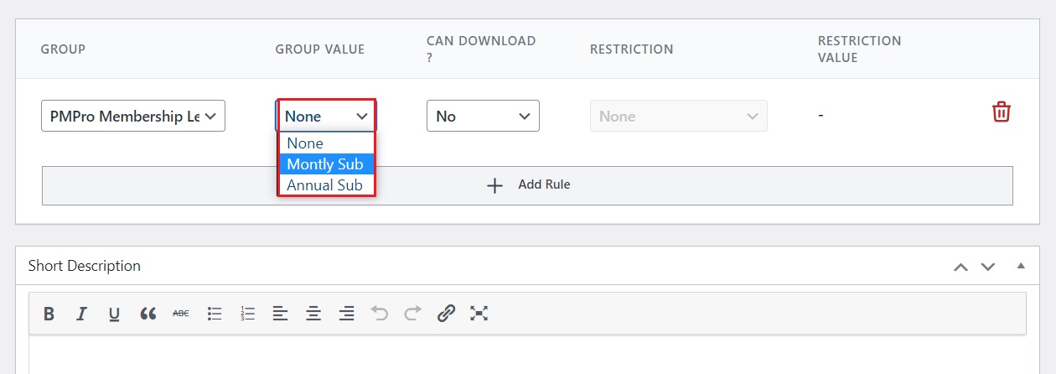
Task: Open the PMPro Membership Level group dropdown
Action: [x=133, y=116]
